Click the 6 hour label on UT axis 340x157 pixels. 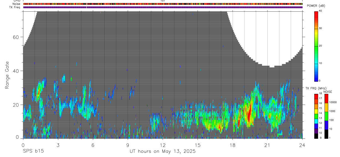(93, 145)
